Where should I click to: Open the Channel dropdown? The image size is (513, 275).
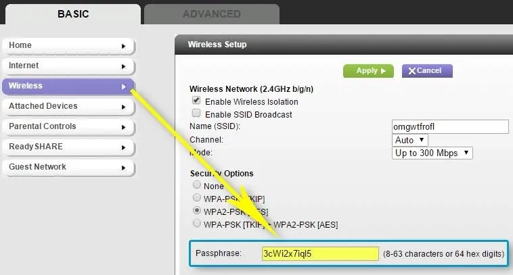pos(410,140)
